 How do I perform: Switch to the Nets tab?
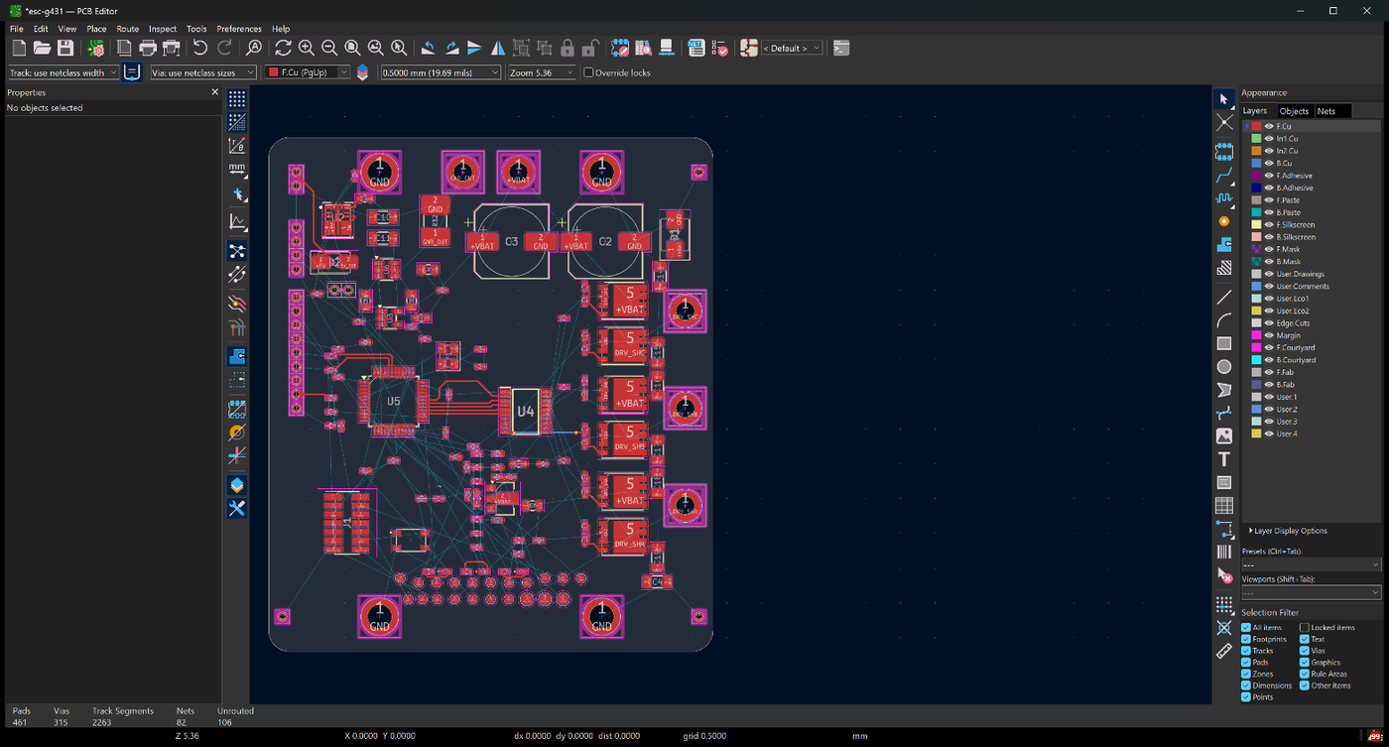(1326, 111)
